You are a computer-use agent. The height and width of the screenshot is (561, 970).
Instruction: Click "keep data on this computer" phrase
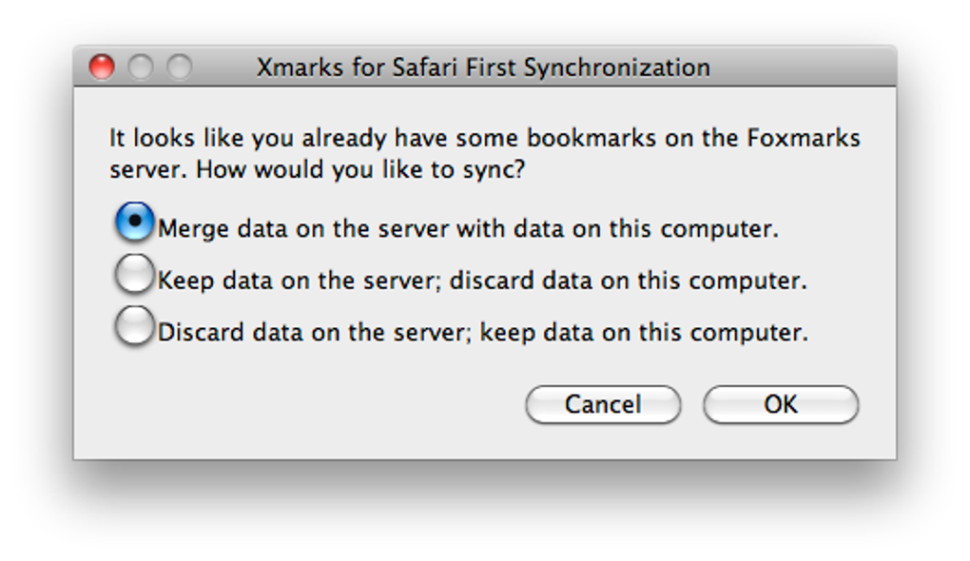click(644, 333)
